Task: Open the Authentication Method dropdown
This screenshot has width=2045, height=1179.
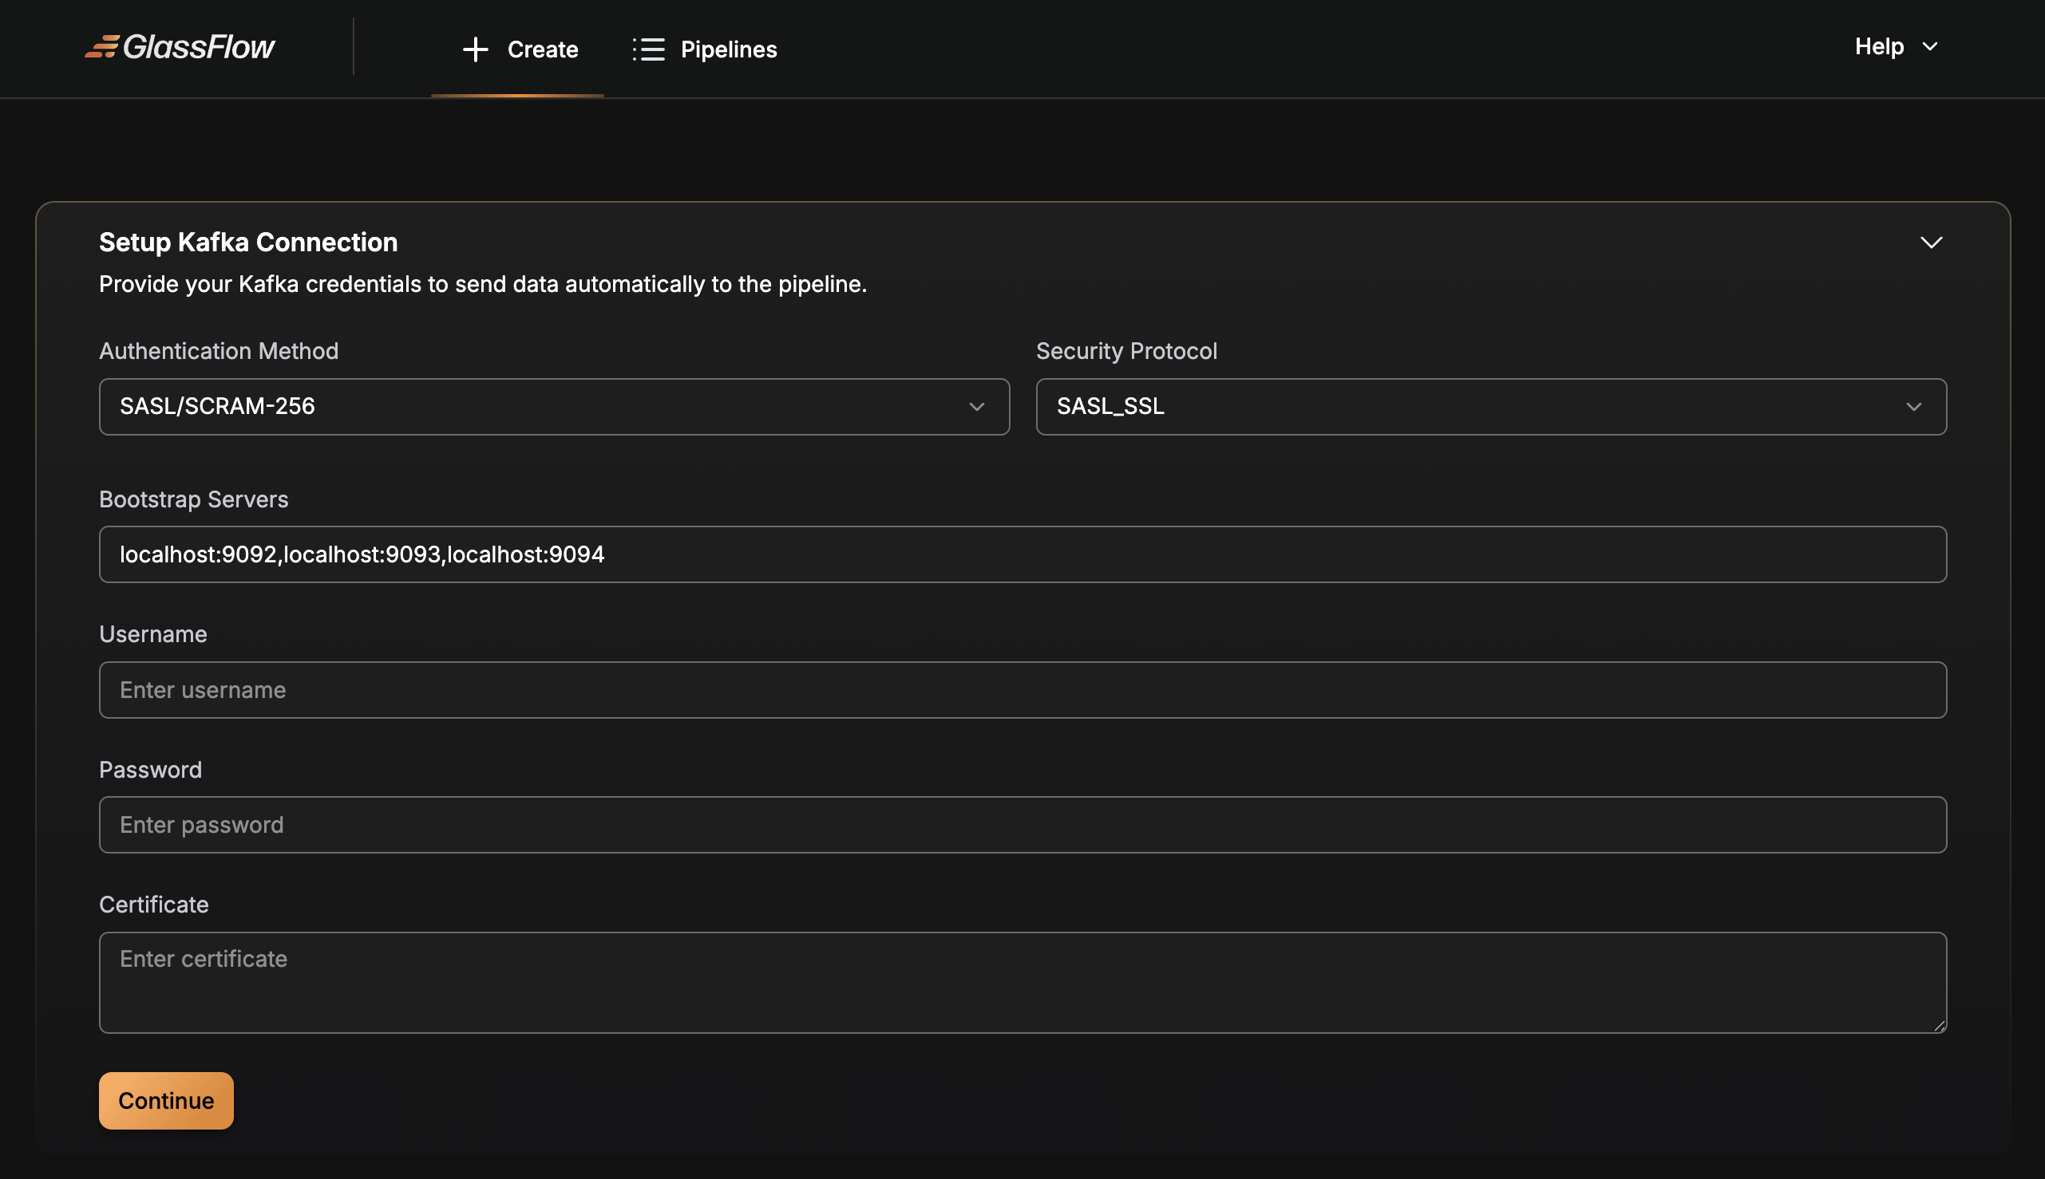Action: (553, 407)
